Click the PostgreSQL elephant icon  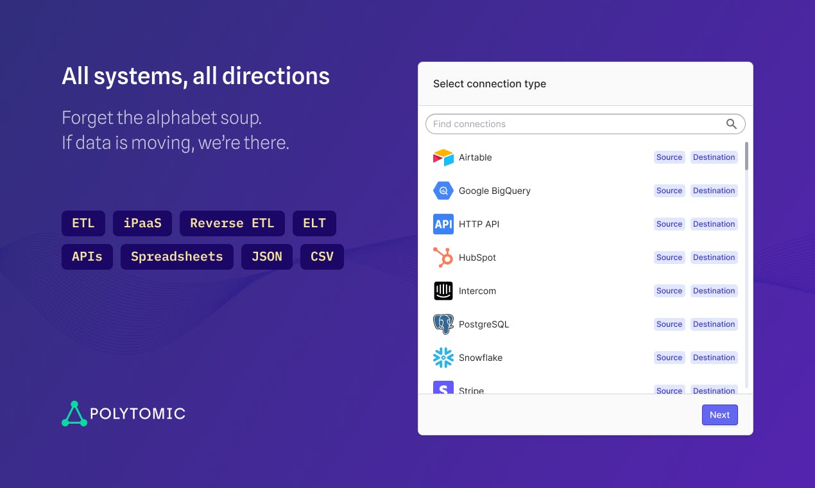coord(443,324)
